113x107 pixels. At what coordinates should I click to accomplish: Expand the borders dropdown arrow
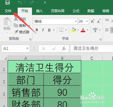(x=66, y=30)
